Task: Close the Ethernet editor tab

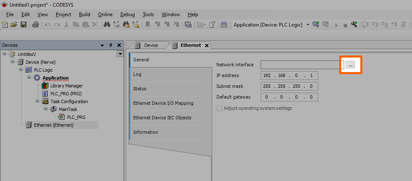Action: pos(207,45)
